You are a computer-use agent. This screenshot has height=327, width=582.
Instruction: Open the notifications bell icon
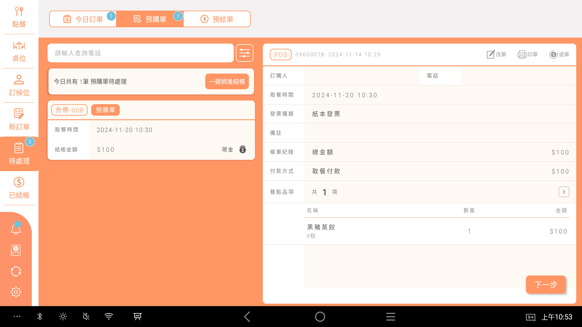[x=16, y=229]
